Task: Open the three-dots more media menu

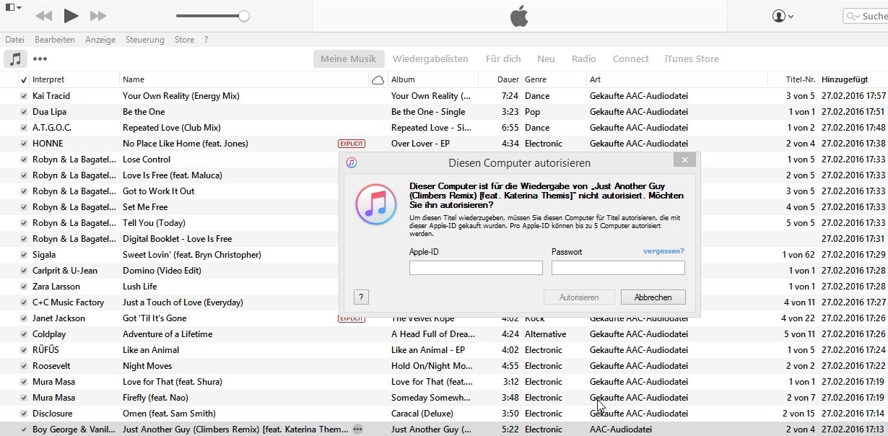Action: tap(40, 59)
